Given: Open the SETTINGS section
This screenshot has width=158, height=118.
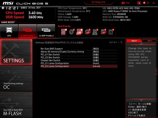Looking at the screenshot, I should (x=16, y=52).
